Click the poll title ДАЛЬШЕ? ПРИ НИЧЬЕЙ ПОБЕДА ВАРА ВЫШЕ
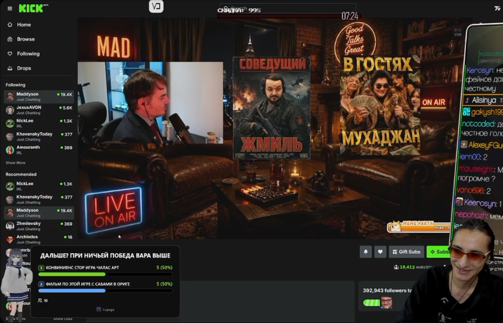 105,256
